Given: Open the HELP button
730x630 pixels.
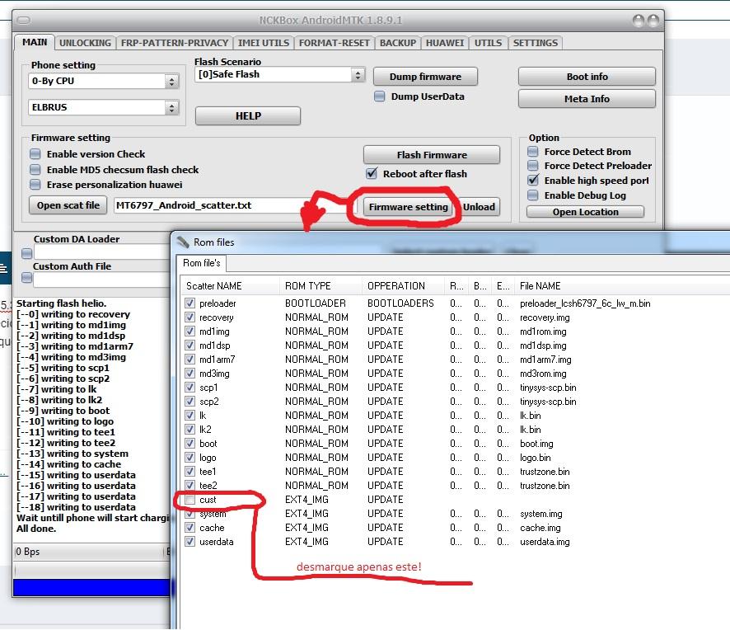Looking at the screenshot, I should click(x=248, y=116).
